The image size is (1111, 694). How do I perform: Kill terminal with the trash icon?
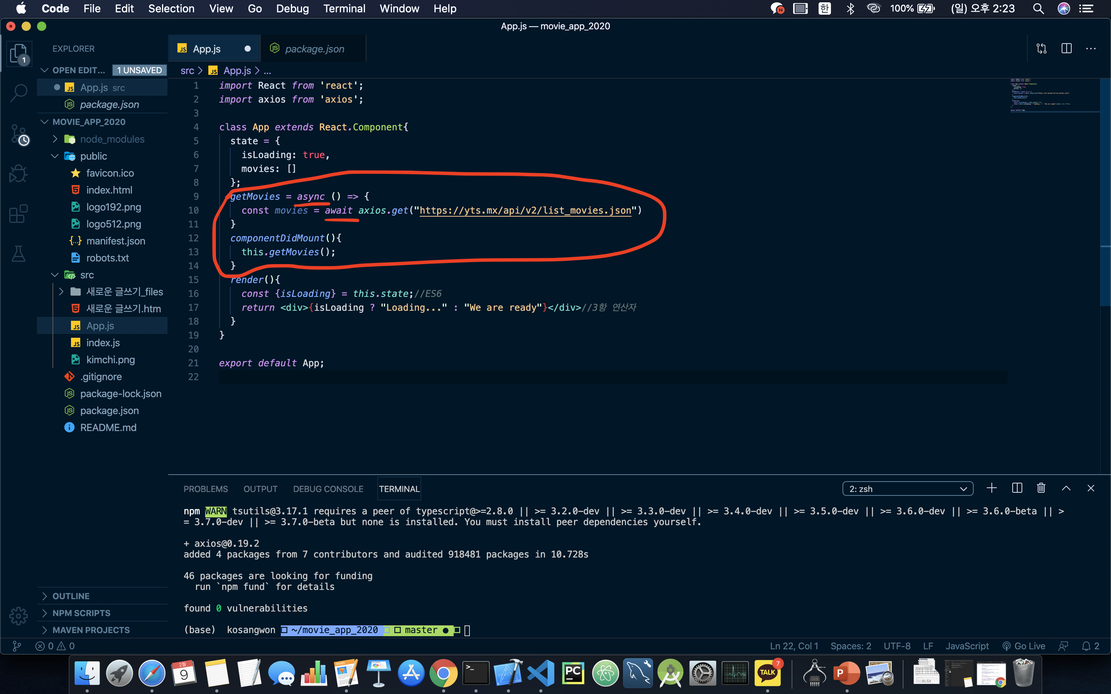pyautogui.click(x=1041, y=488)
